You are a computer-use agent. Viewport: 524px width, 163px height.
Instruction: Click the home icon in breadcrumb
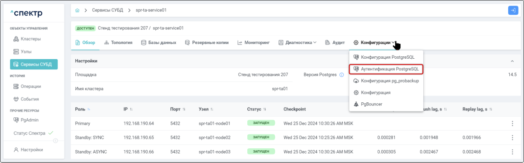coord(77,10)
